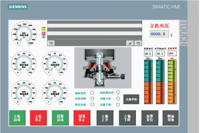
Task: Click the cone crusher cutaway image
Action: pyautogui.click(x=103, y=68)
